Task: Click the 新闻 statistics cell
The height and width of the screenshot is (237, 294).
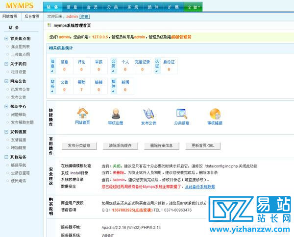Action: (x=125, y=86)
